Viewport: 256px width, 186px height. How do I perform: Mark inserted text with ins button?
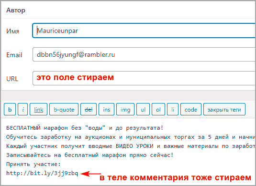(x=106, y=109)
